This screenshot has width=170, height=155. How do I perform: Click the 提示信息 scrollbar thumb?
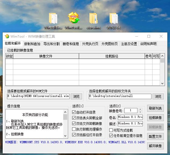pos(65,117)
